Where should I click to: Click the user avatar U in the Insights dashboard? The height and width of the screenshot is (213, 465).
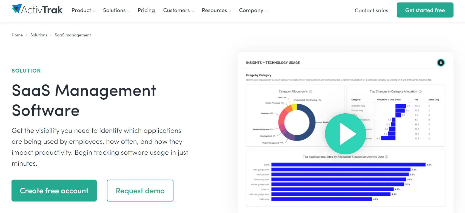pyautogui.click(x=441, y=63)
